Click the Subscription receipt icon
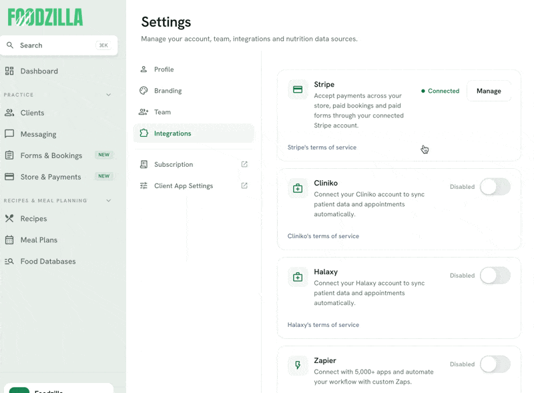 coord(144,165)
